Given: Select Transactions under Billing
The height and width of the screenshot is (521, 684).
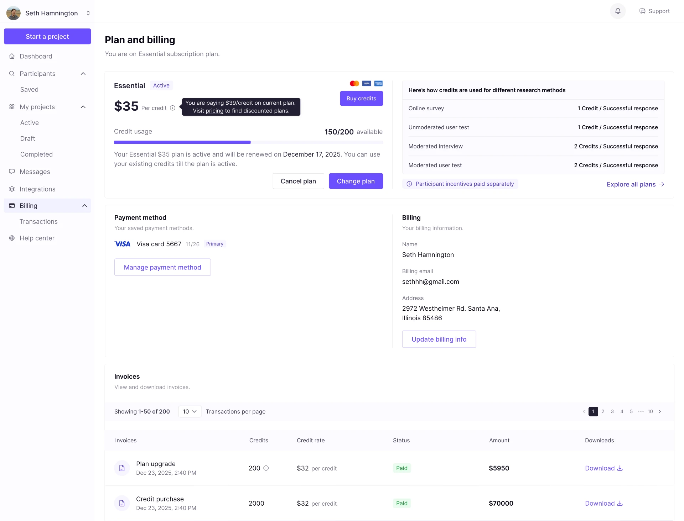Looking at the screenshot, I should click(x=38, y=221).
